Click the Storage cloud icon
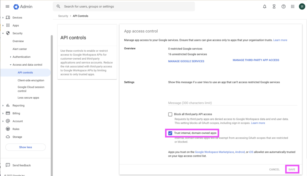307x176 pixels. (x=8, y=137)
